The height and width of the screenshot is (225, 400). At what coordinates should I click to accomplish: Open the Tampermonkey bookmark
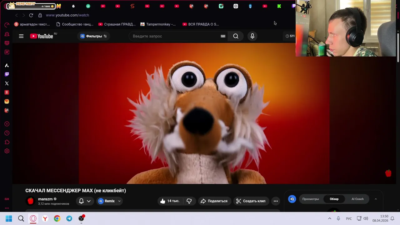pos(158,24)
